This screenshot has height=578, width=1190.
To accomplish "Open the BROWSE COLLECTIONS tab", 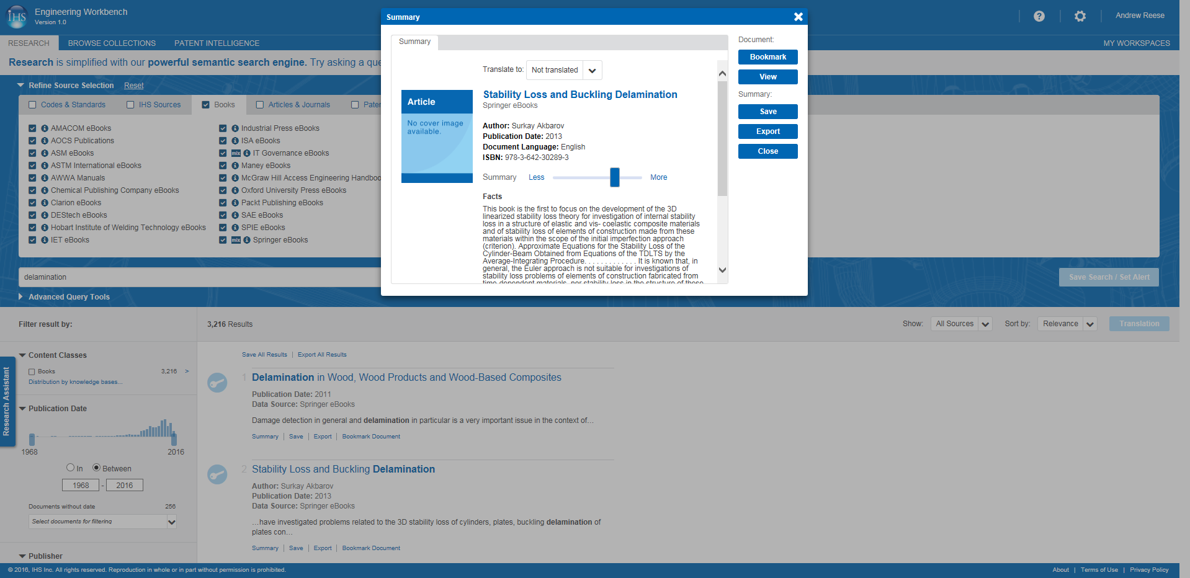I will (112, 43).
